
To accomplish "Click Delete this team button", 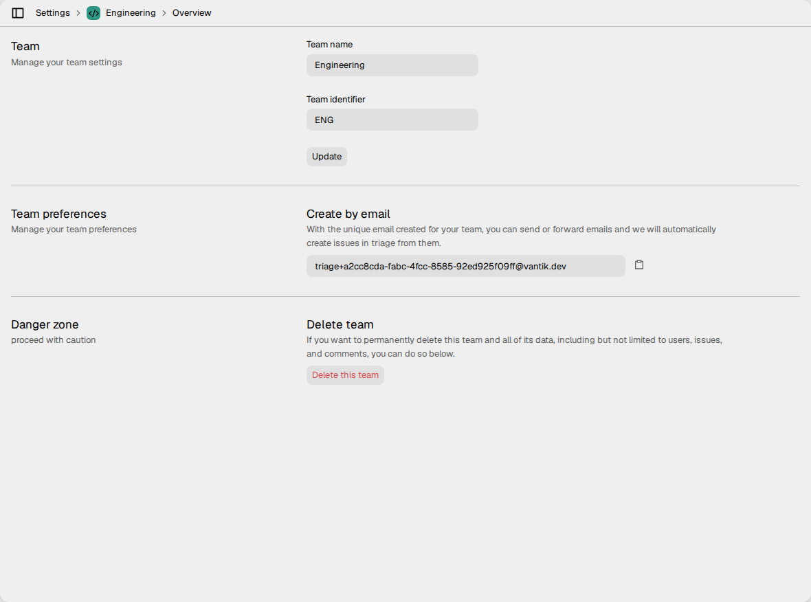I will (345, 375).
